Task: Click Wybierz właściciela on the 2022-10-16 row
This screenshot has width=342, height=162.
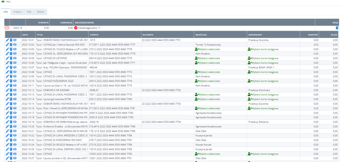Action: (x=207, y=108)
